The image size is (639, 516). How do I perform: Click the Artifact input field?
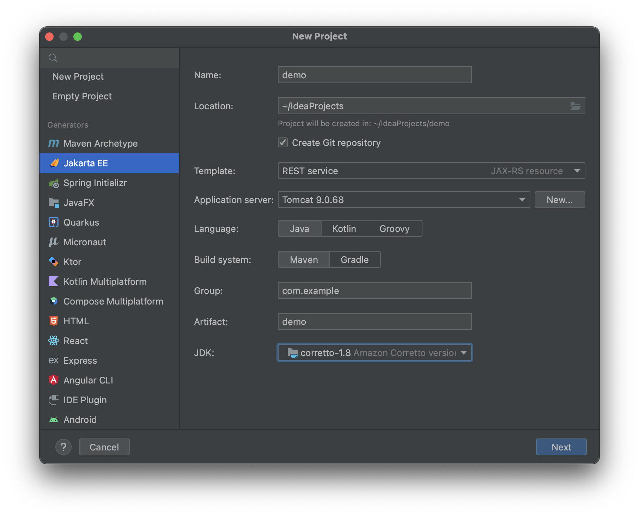[375, 321]
